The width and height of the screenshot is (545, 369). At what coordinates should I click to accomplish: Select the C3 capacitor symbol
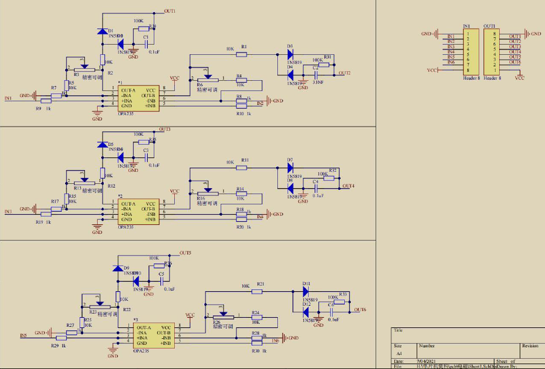146,157
